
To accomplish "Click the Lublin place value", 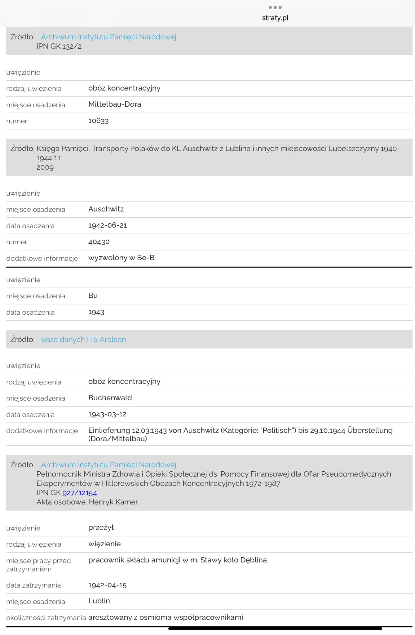I will (x=99, y=601).
